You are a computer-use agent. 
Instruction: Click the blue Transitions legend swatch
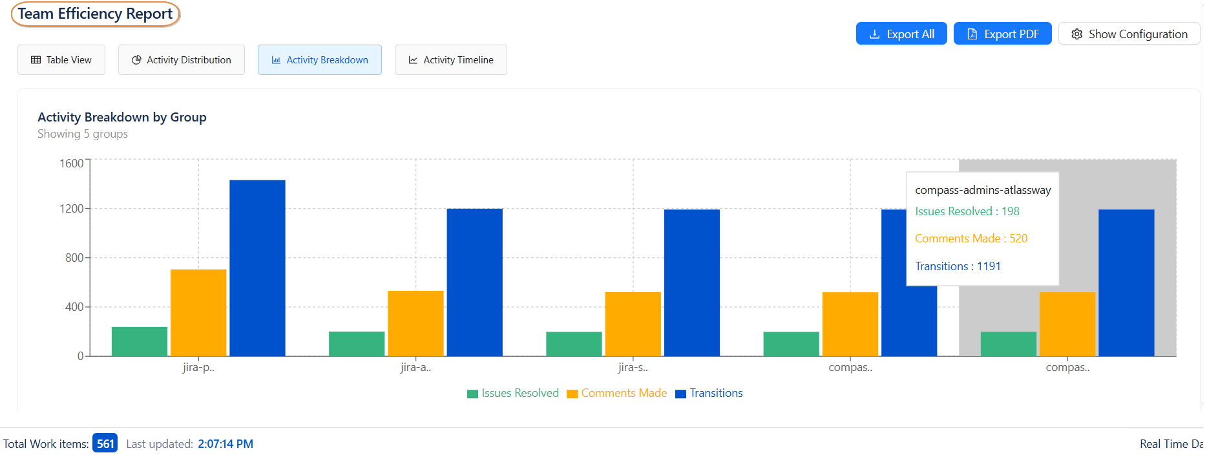[680, 394]
